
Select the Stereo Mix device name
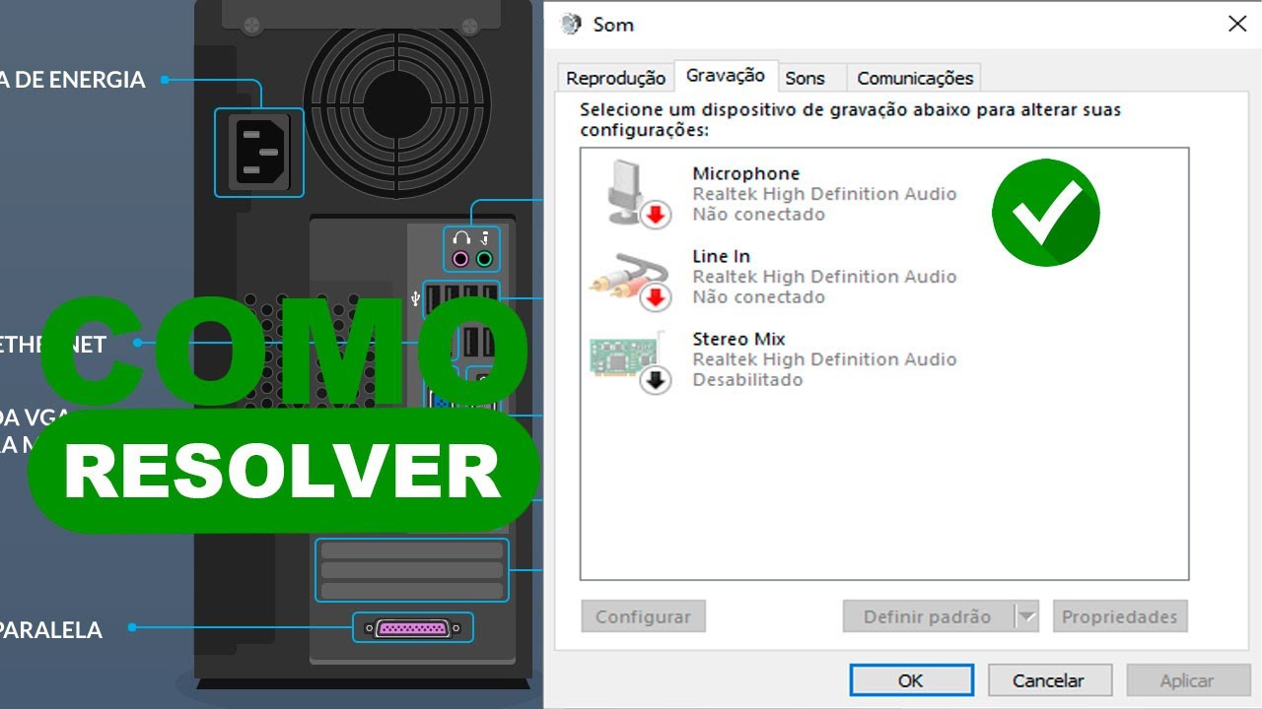point(739,339)
